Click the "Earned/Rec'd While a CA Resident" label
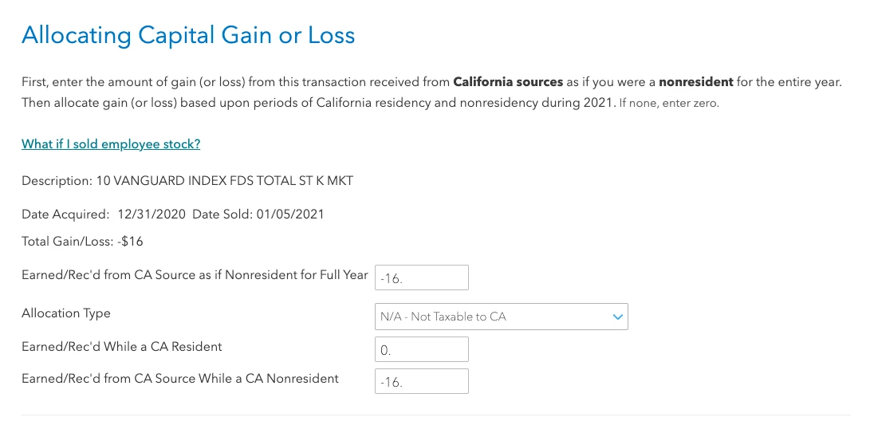 122,347
